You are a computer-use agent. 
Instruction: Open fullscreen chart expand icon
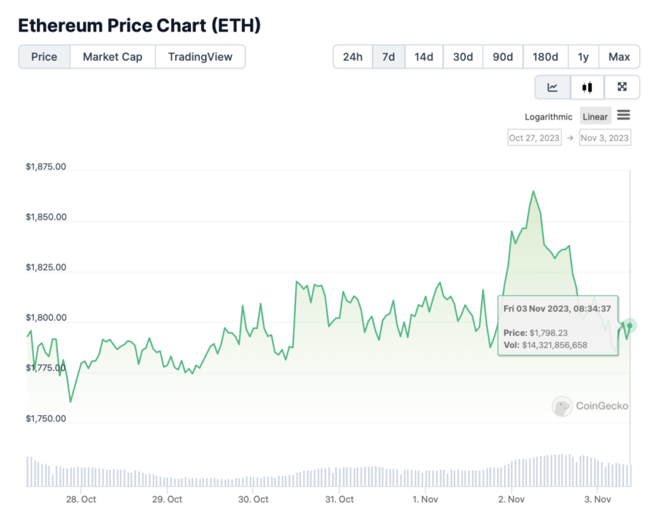pyautogui.click(x=622, y=87)
